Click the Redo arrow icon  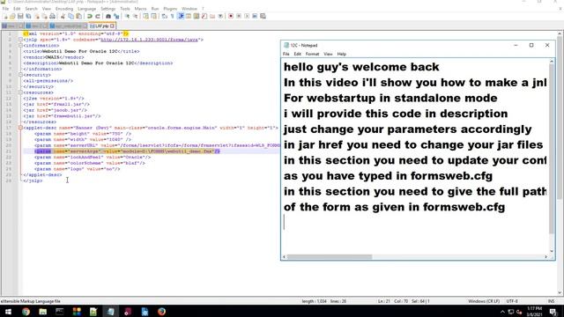point(98,16)
